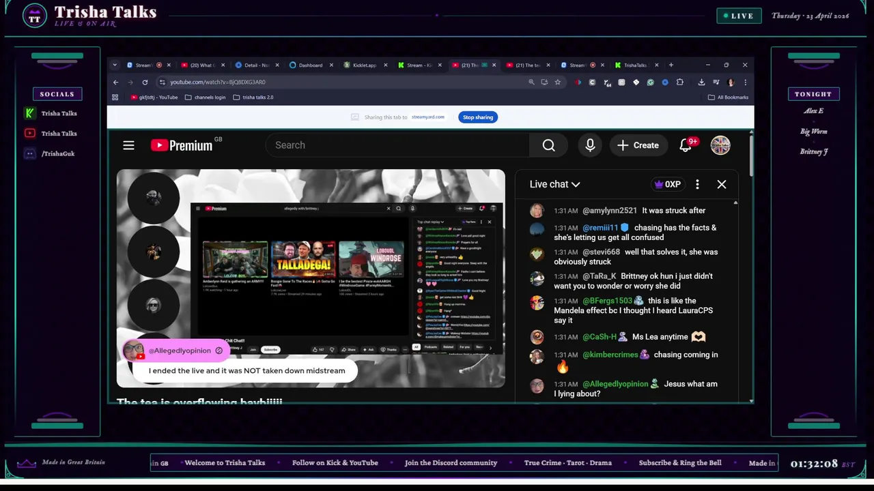Open the tab search dropdown arrow
This screenshot has width=874, height=491.
[115, 65]
